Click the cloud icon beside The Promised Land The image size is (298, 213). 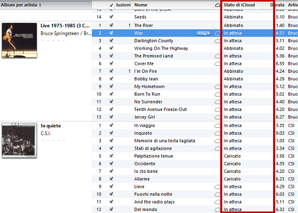click(x=217, y=56)
